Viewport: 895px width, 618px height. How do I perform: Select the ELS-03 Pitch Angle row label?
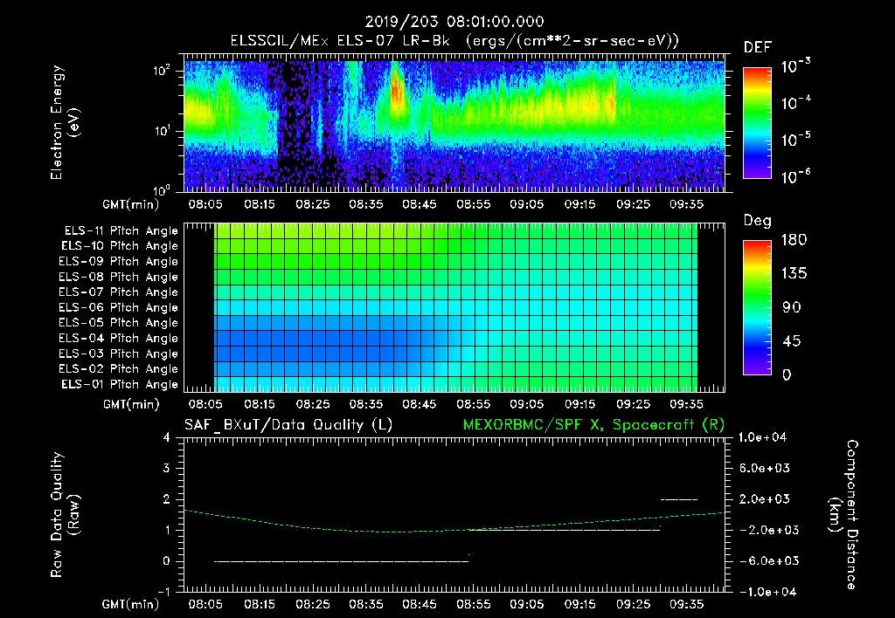119,354
